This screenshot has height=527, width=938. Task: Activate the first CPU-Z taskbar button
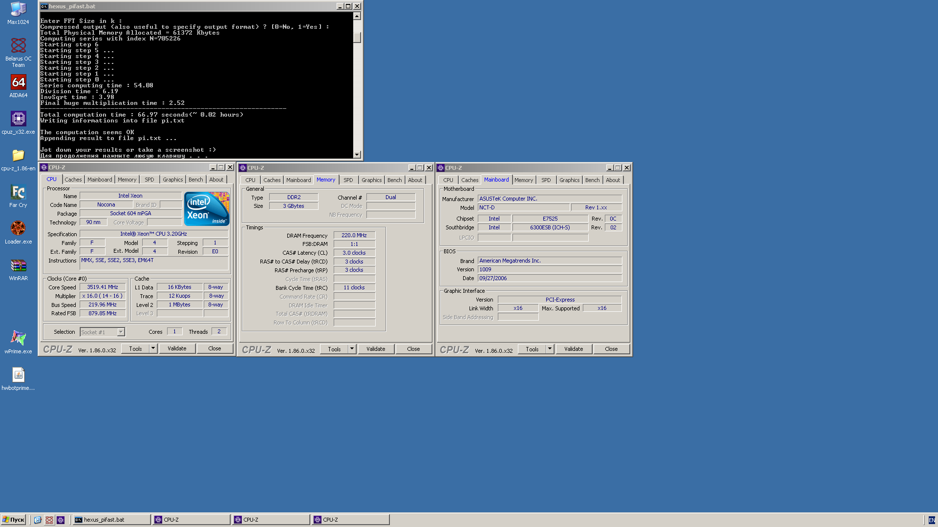click(x=191, y=520)
